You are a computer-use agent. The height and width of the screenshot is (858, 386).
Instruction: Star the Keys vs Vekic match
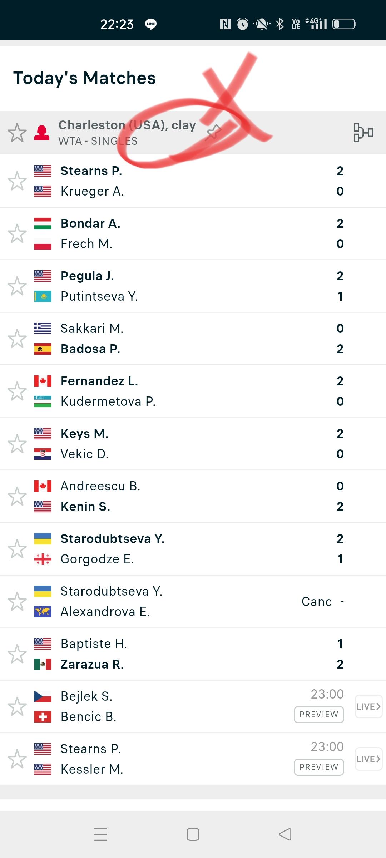coord(17,444)
